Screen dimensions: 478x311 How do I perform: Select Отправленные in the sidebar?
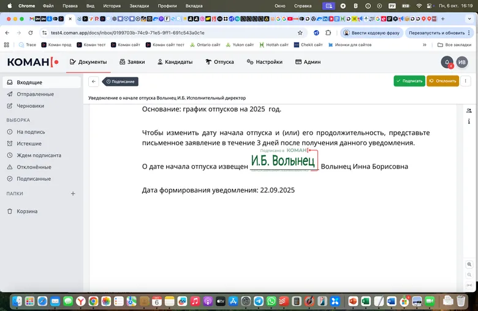coord(35,94)
